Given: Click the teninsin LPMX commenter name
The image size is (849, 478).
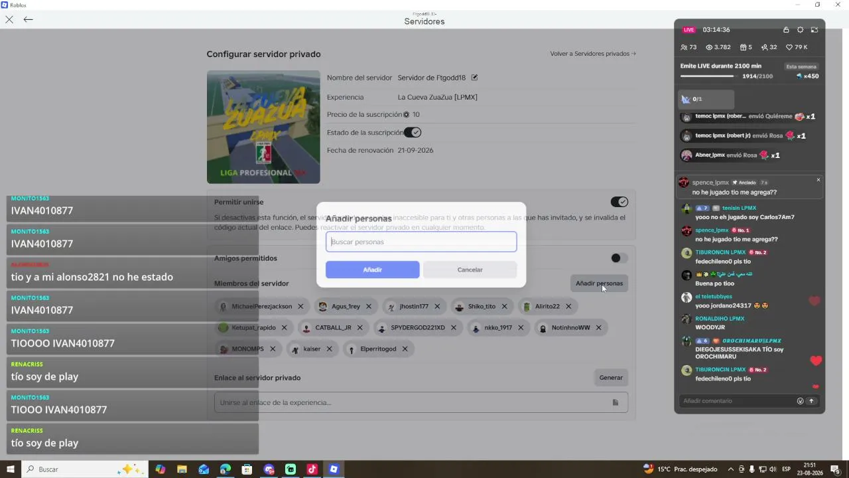Looking at the screenshot, I should pyautogui.click(x=739, y=208).
